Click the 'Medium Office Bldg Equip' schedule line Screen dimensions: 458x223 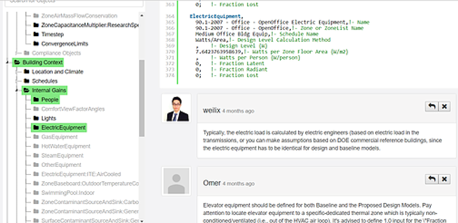click(x=257, y=34)
